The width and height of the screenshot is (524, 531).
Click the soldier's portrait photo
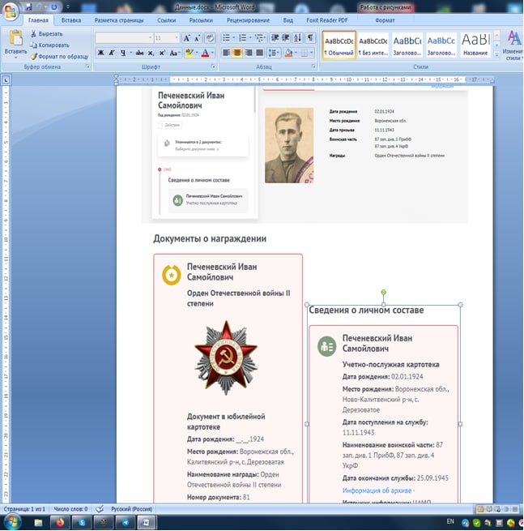click(x=289, y=145)
